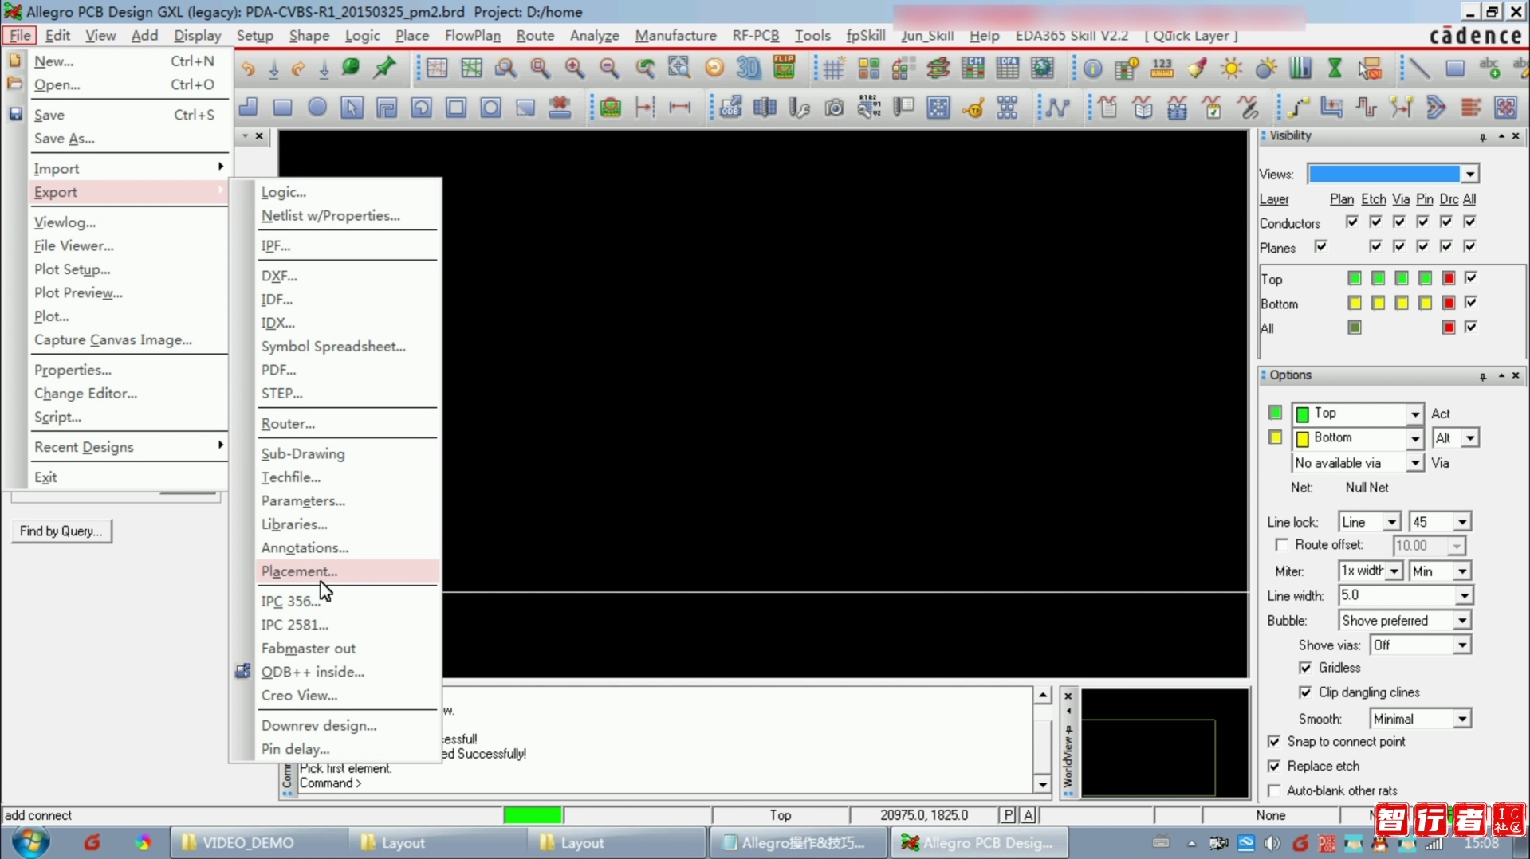Image resolution: width=1530 pixels, height=859 pixels.
Task: Toggle Conductors Plan visibility checkbox
Action: [1351, 222]
